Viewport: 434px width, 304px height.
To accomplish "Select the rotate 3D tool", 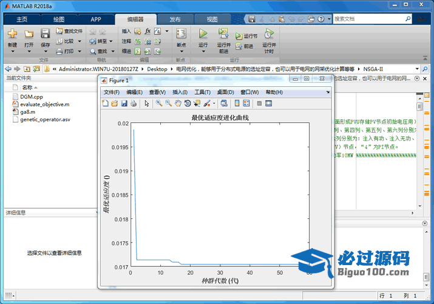I will click(x=188, y=103).
